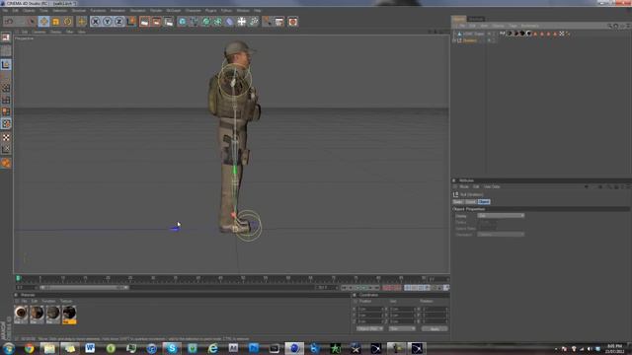Jump to end of animation
The image size is (632, 355).
click(377, 287)
